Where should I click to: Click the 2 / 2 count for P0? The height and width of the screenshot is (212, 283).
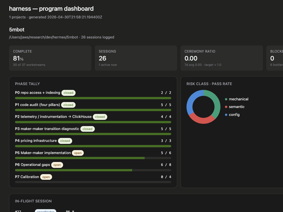(166, 93)
